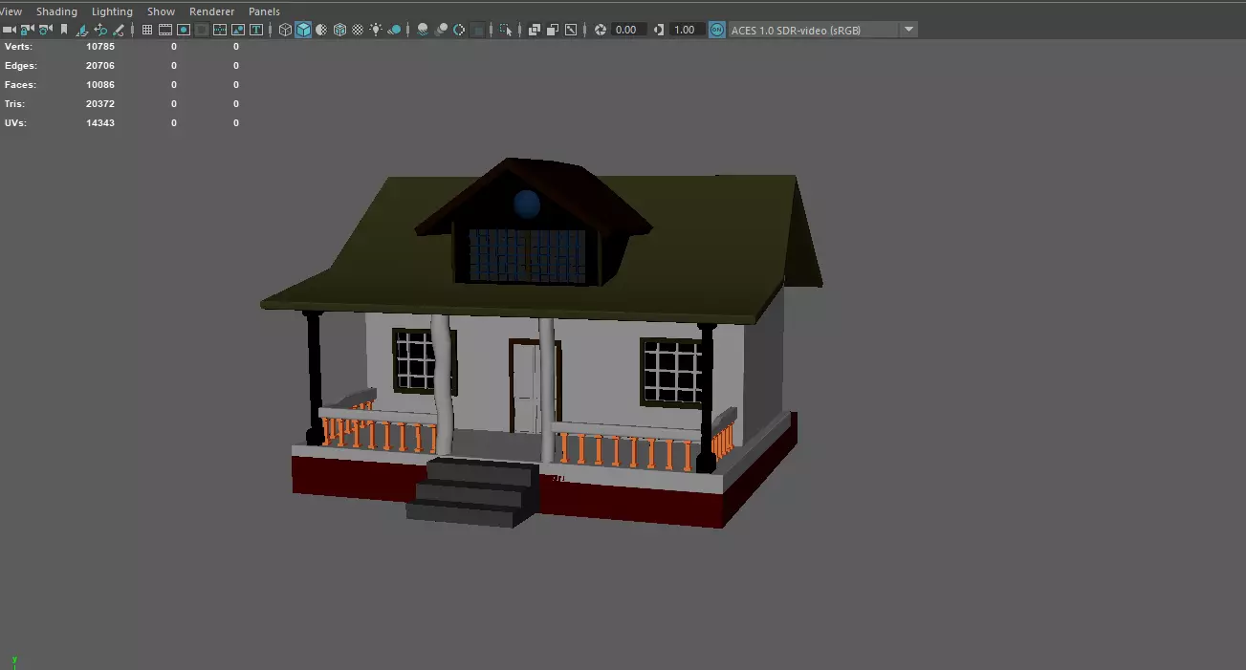1246x670 pixels.
Task: Toggle the Safe Action icon
Action: tap(238, 30)
